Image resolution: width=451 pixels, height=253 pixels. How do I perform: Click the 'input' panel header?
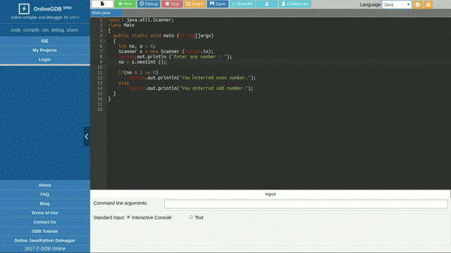click(271, 194)
